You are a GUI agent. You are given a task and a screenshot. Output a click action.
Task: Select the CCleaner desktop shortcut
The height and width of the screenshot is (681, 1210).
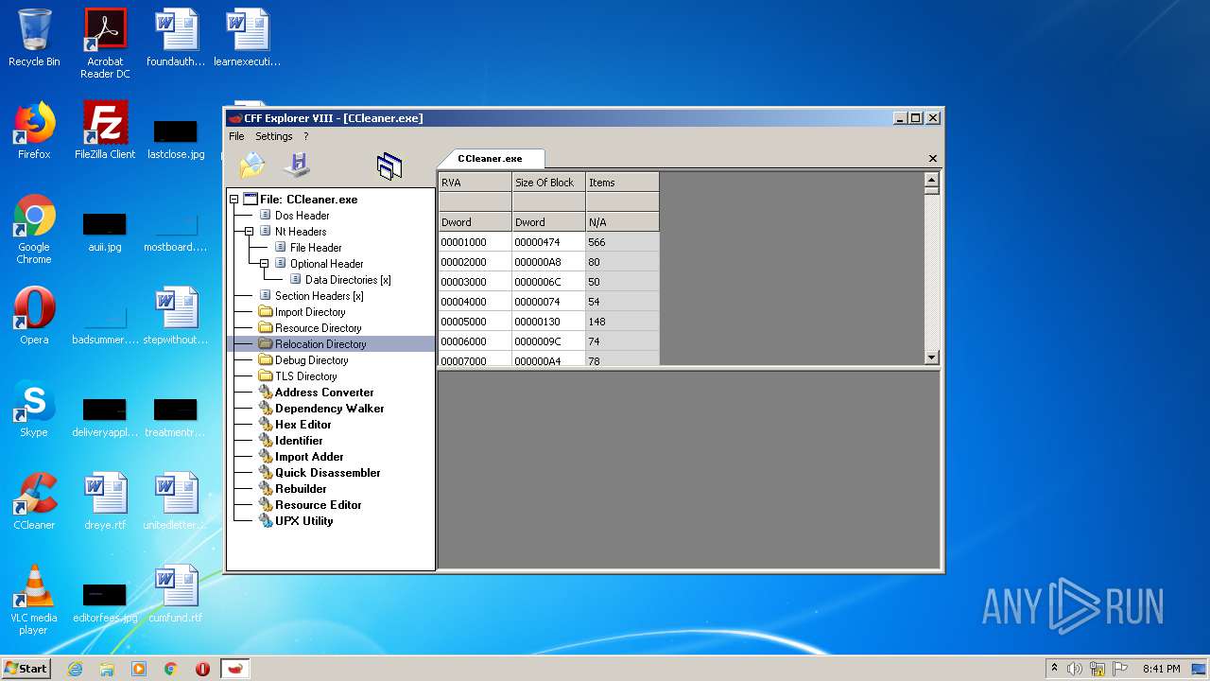(34, 501)
